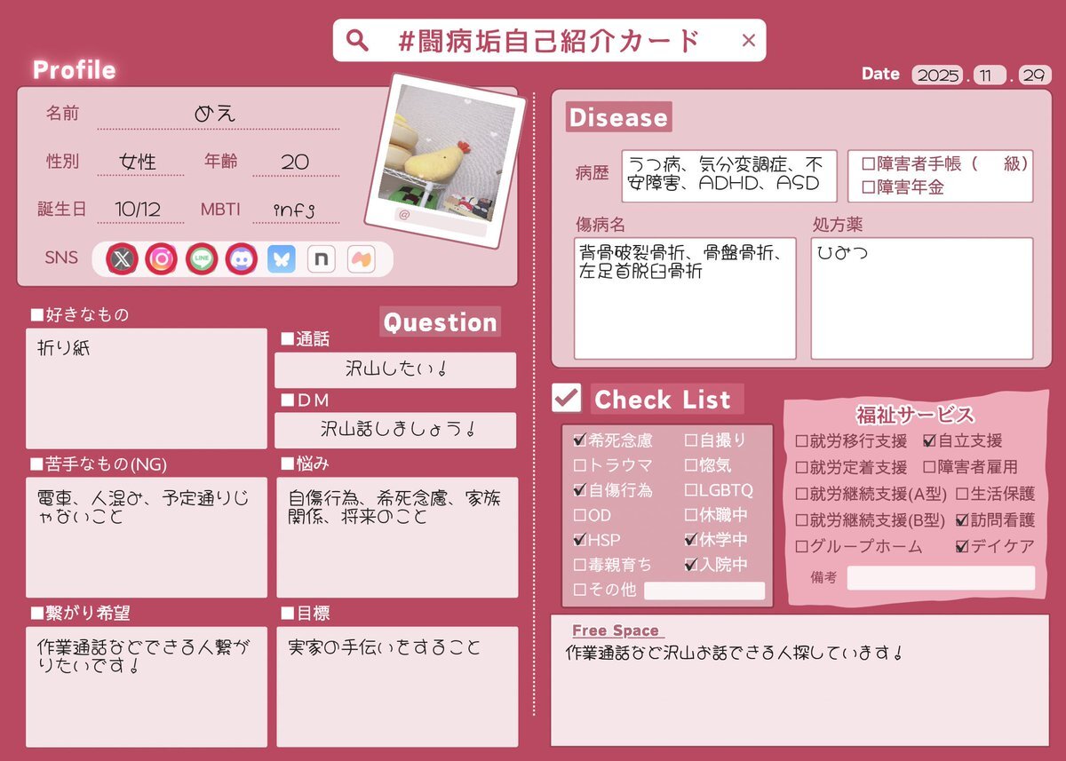Screen dimensions: 1066x761
Task: Click the 繋がり希望 text box
Action: [x=147, y=686]
